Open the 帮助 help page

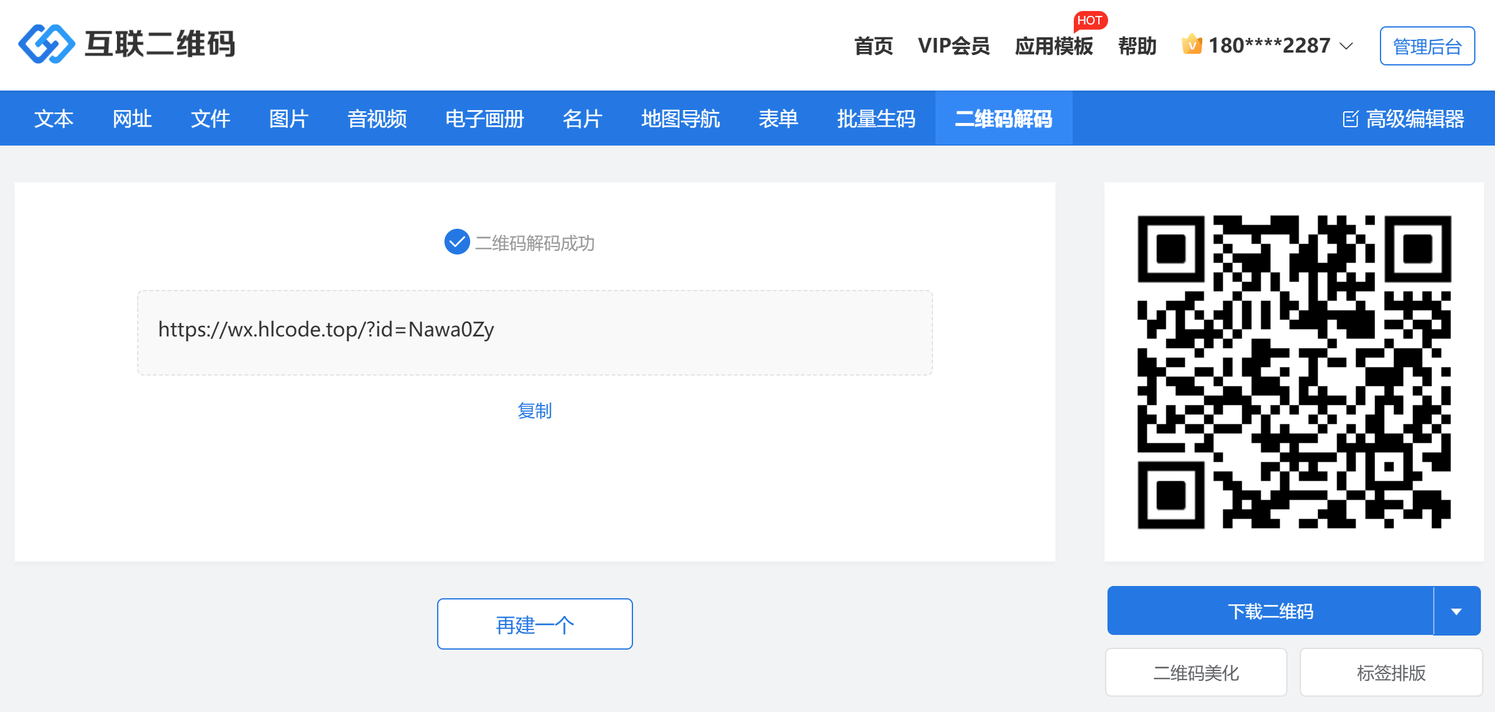pos(1137,46)
